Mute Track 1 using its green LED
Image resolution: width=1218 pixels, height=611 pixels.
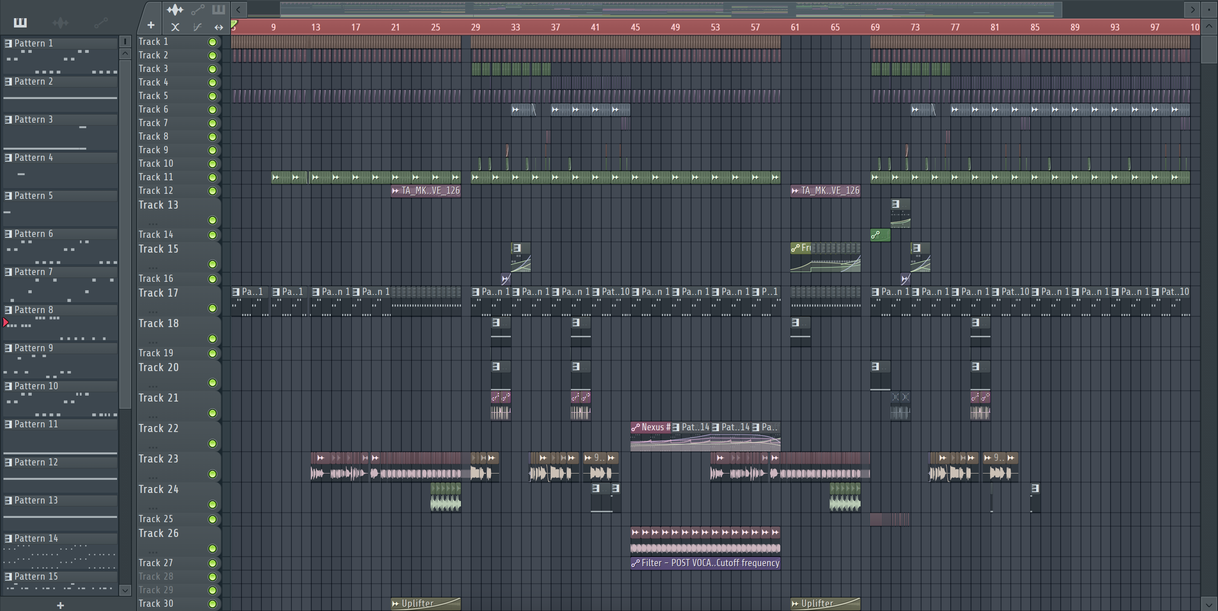(x=213, y=42)
